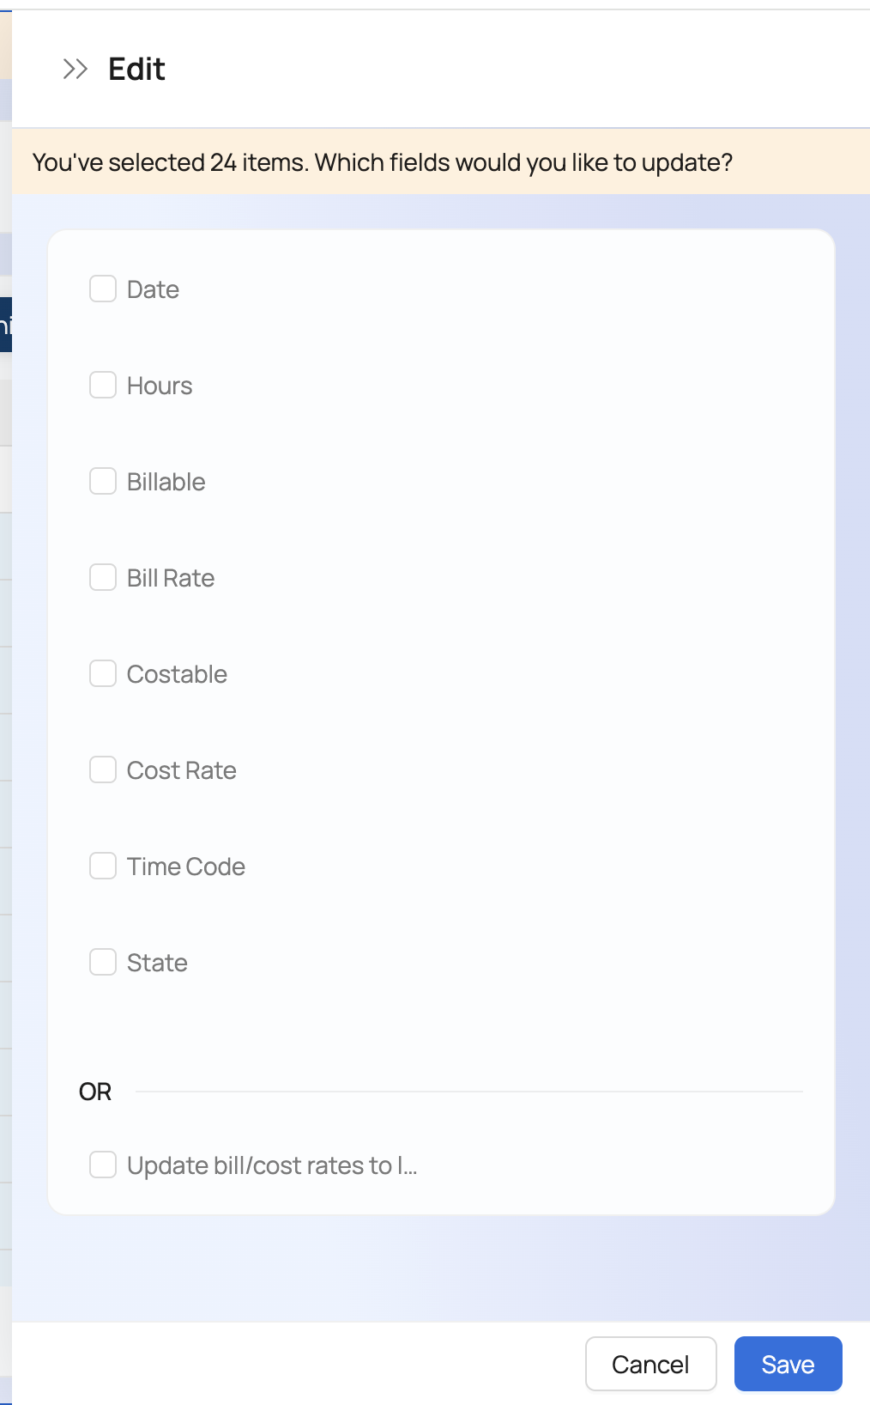Check the Cost Rate checkbox
The width and height of the screenshot is (870, 1405).
[103, 769]
